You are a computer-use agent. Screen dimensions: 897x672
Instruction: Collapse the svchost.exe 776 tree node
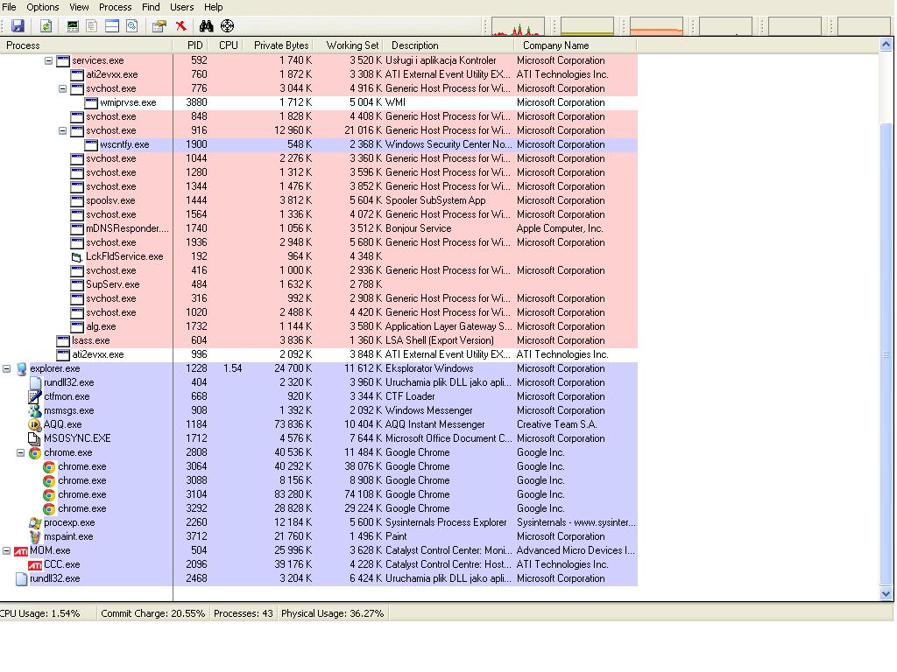pos(62,88)
